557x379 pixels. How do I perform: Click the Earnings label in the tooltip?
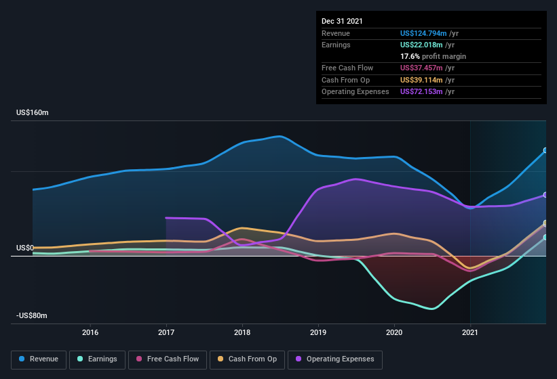click(336, 45)
